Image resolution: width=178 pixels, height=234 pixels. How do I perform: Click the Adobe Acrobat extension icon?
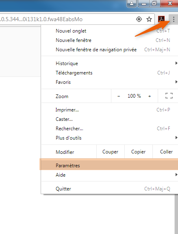(161, 19)
